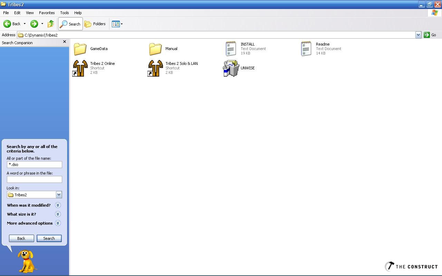Minimize the Tribes2 window
This screenshot has height=276, width=442.
[421, 4]
